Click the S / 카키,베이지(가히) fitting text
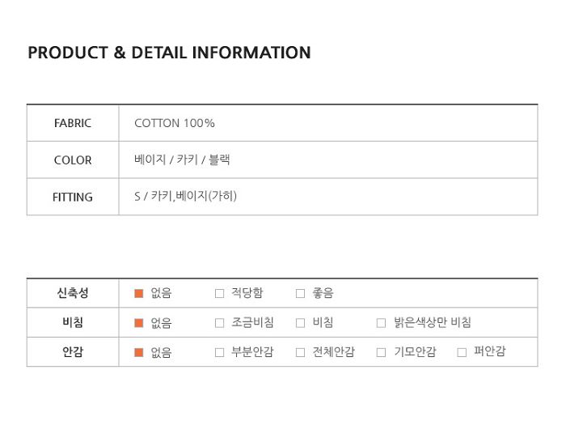 tap(185, 196)
